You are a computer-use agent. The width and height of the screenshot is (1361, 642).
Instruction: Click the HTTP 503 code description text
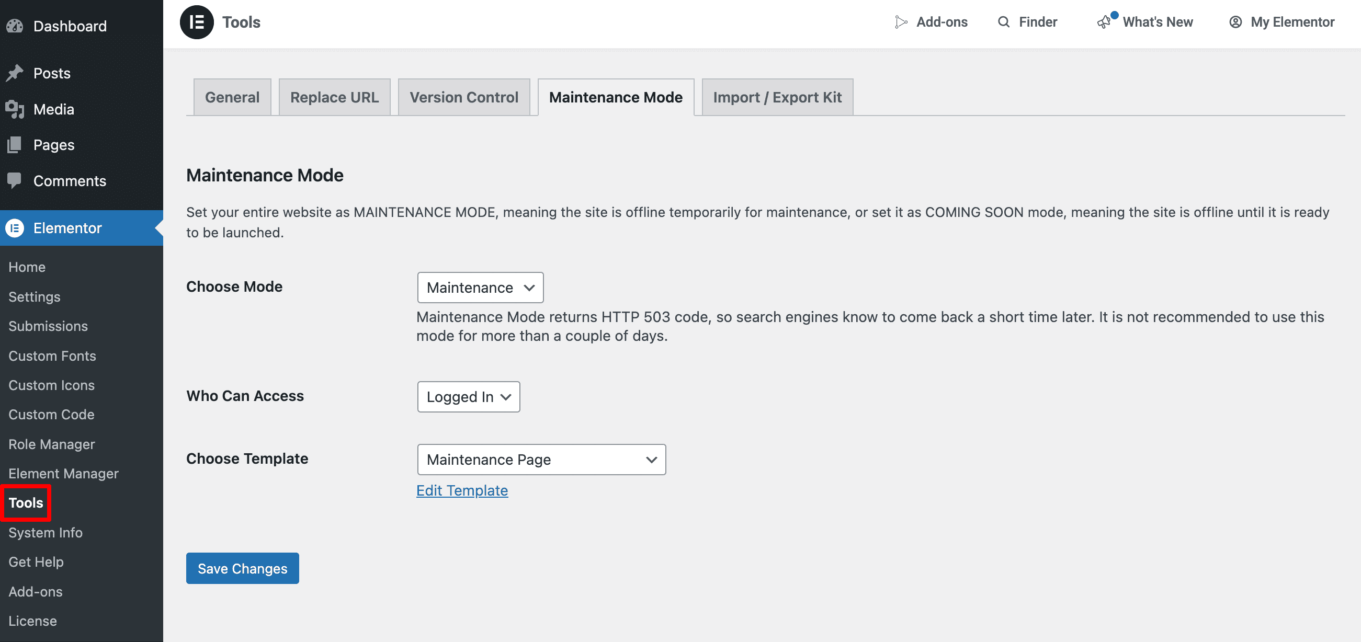pos(870,326)
